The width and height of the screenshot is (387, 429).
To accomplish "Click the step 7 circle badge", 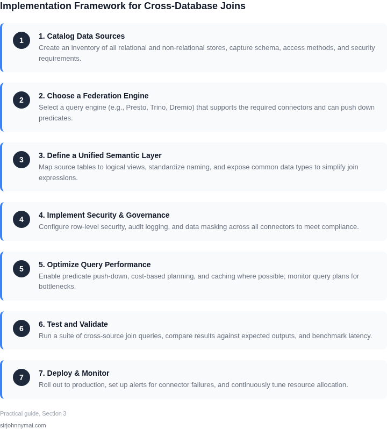I will click(21, 377).
